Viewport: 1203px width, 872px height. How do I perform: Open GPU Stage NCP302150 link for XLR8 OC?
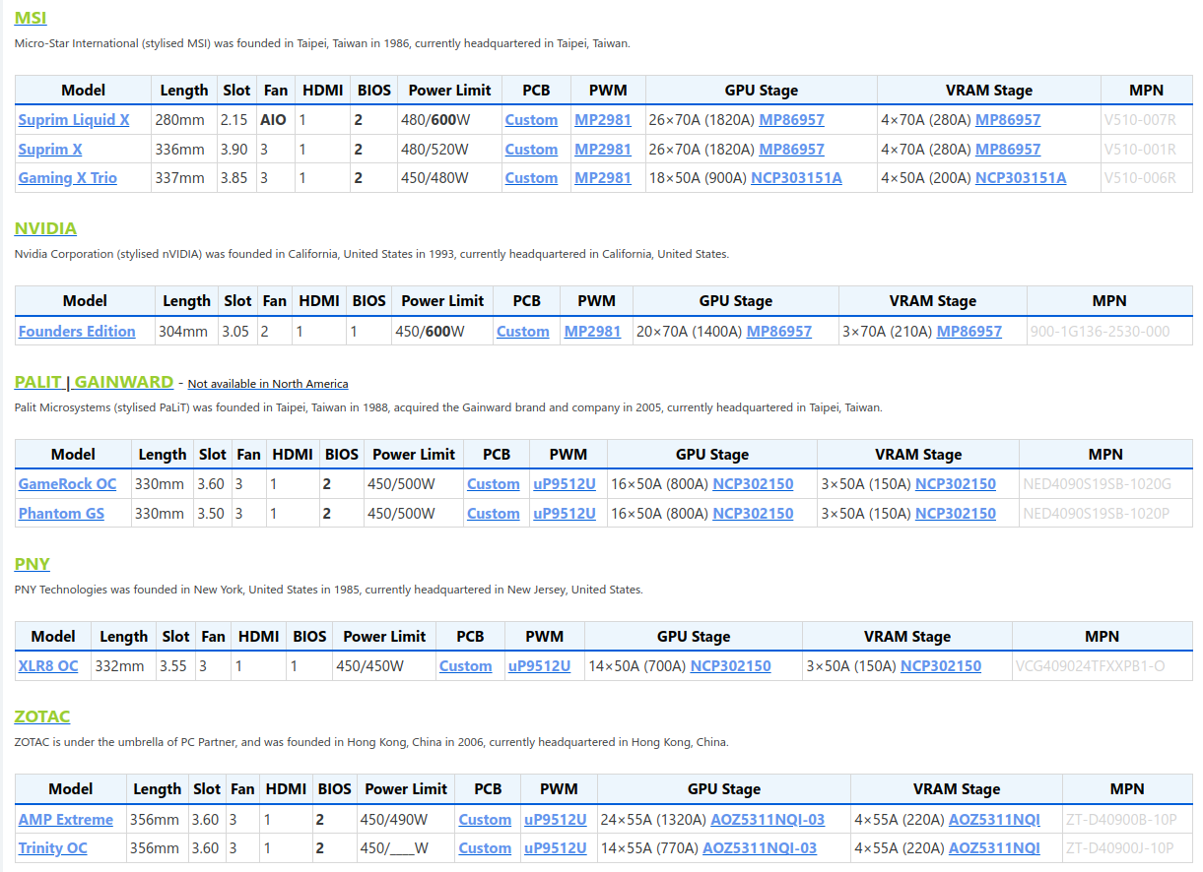pos(731,666)
